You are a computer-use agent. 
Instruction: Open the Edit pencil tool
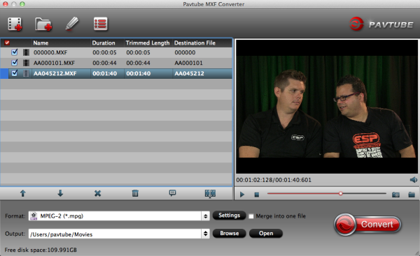coord(72,24)
